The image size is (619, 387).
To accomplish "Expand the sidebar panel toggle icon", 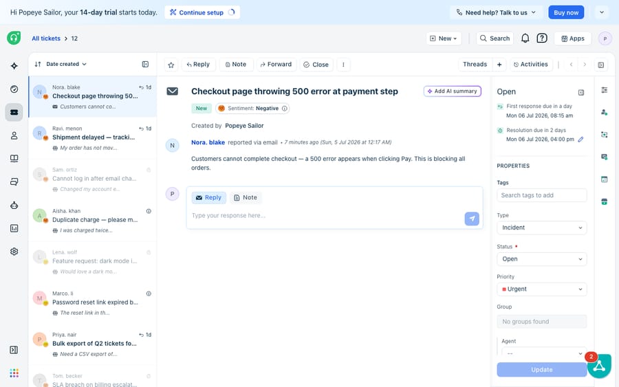I will 14,350.
